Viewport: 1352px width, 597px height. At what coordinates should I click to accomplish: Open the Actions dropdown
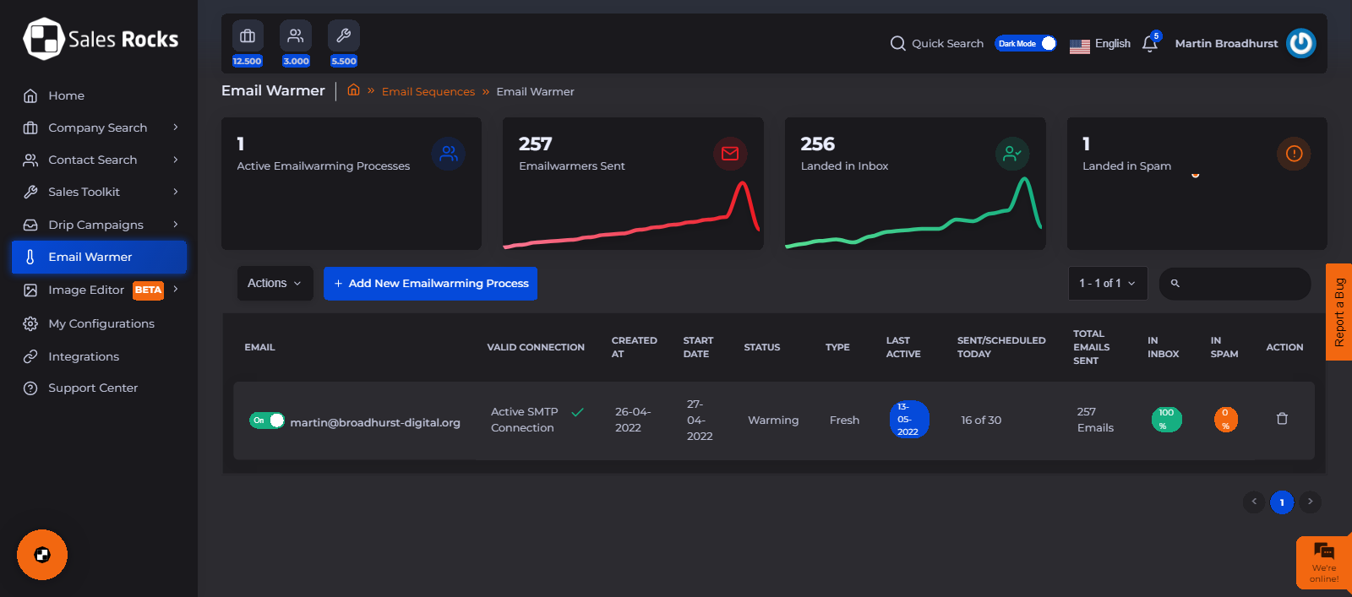[275, 284]
